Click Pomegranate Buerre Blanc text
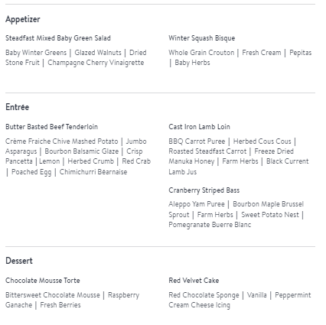The image size is (326, 325). point(210,225)
